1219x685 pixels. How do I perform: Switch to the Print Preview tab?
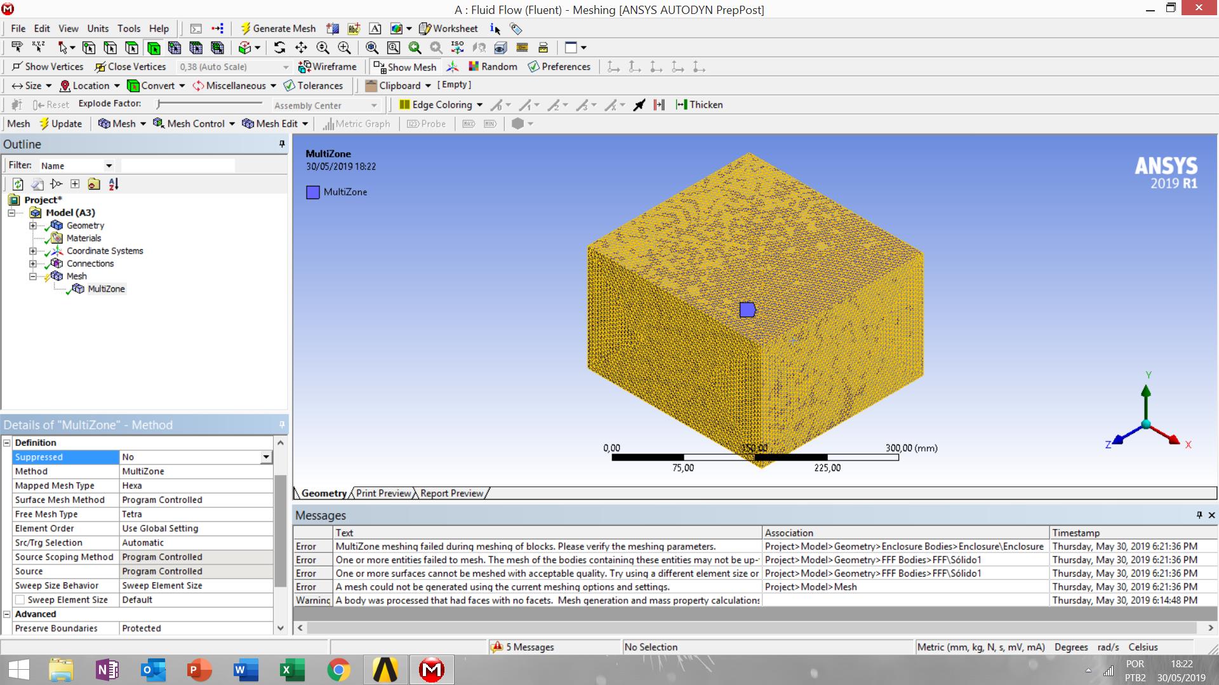coord(383,493)
